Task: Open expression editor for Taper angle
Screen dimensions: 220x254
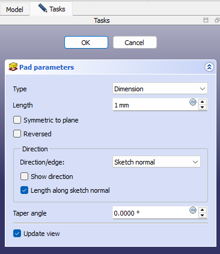Action: pyautogui.click(x=193, y=210)
